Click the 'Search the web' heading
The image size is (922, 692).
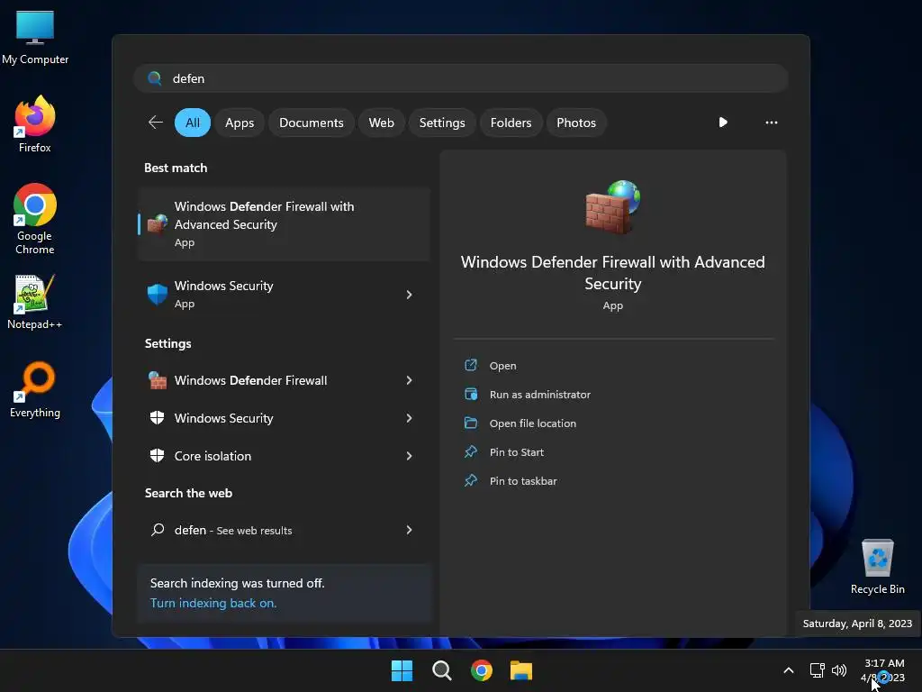coord(188,493)
